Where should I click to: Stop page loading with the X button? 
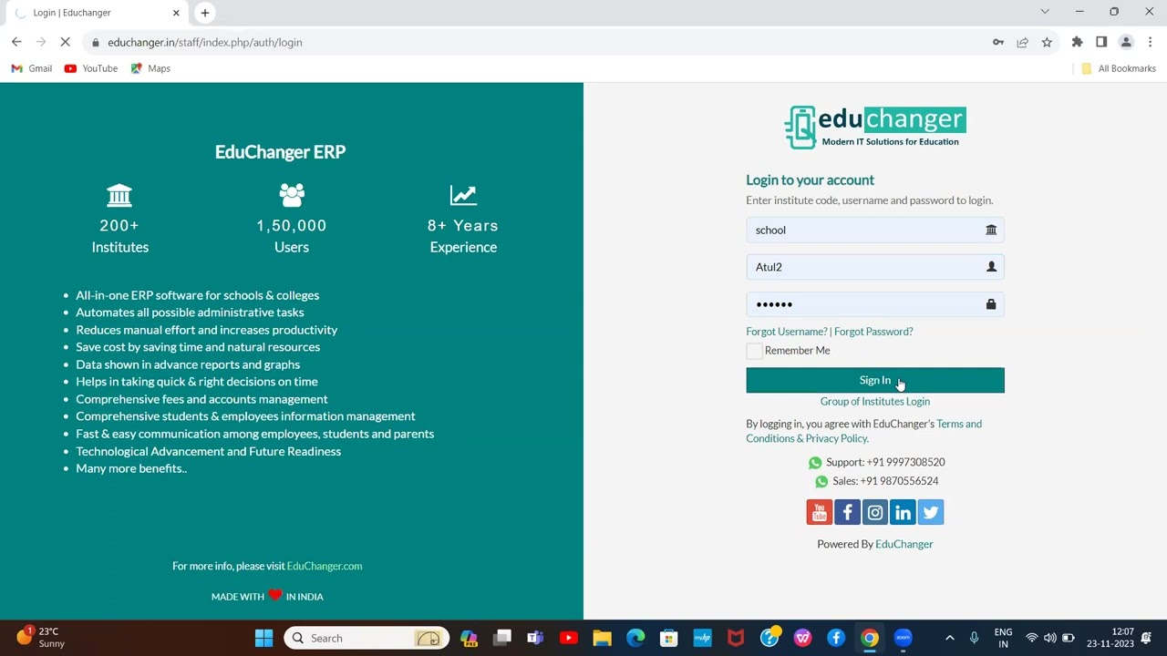point(65,42)
